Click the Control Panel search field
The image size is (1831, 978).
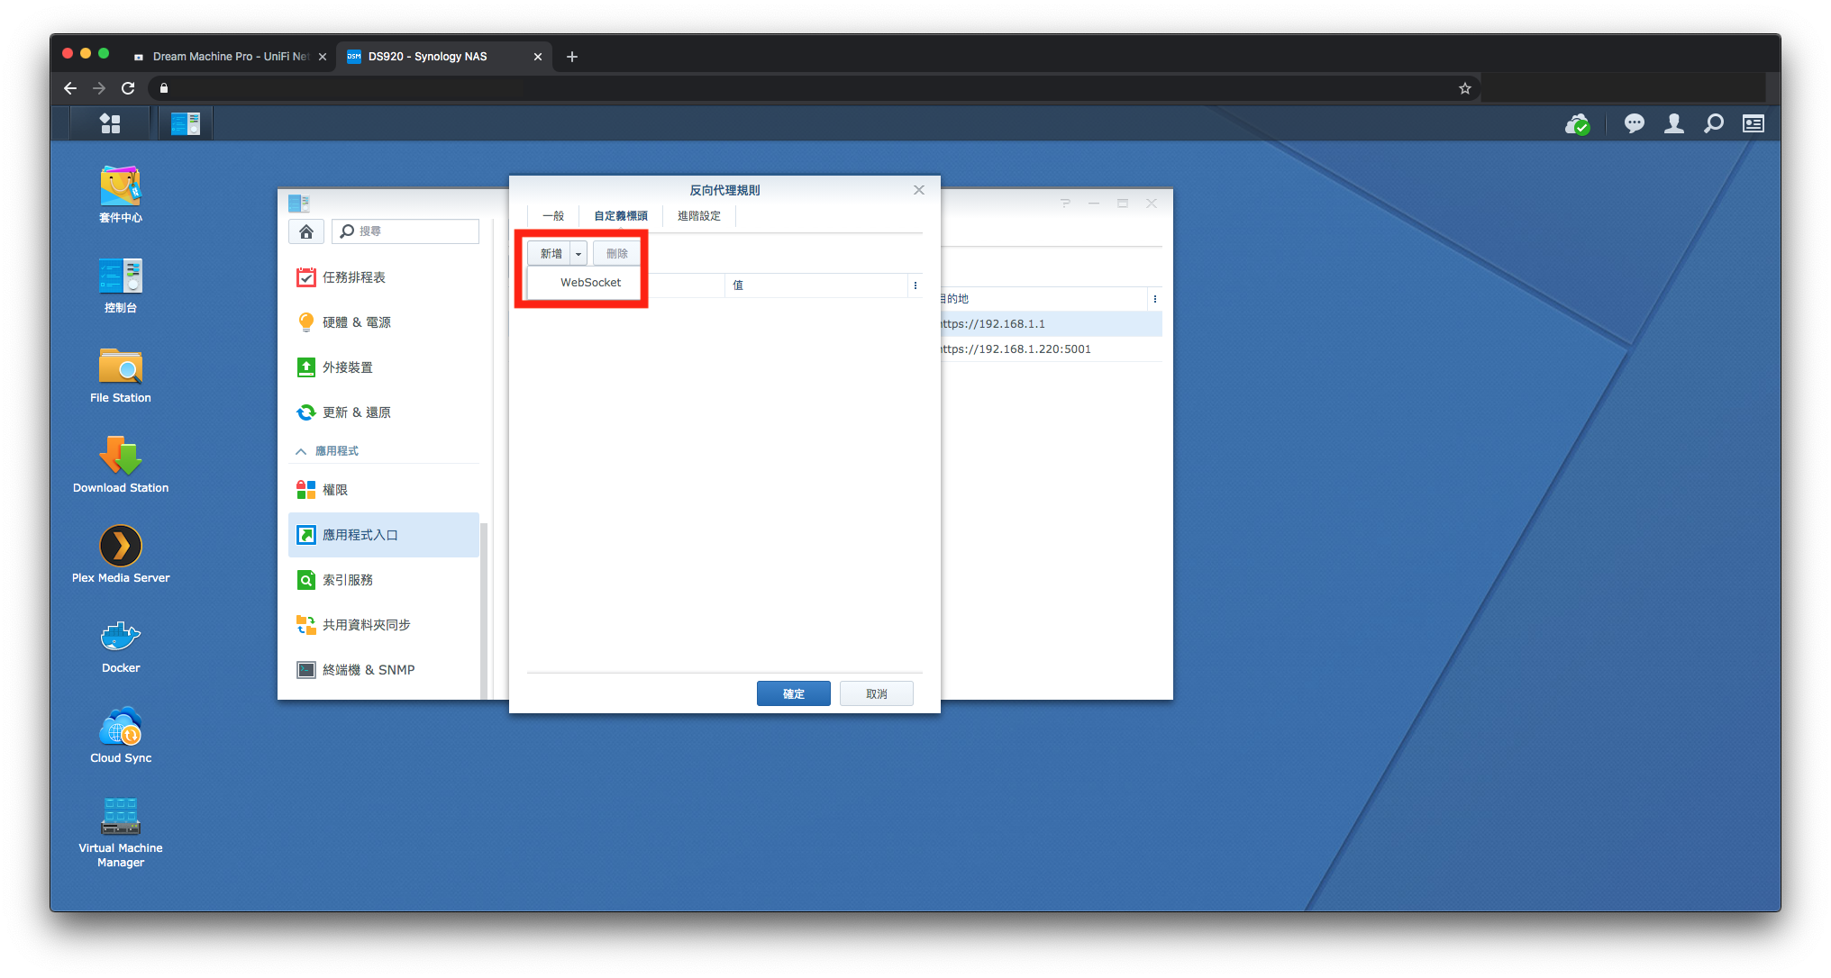[x=405, y=231]
